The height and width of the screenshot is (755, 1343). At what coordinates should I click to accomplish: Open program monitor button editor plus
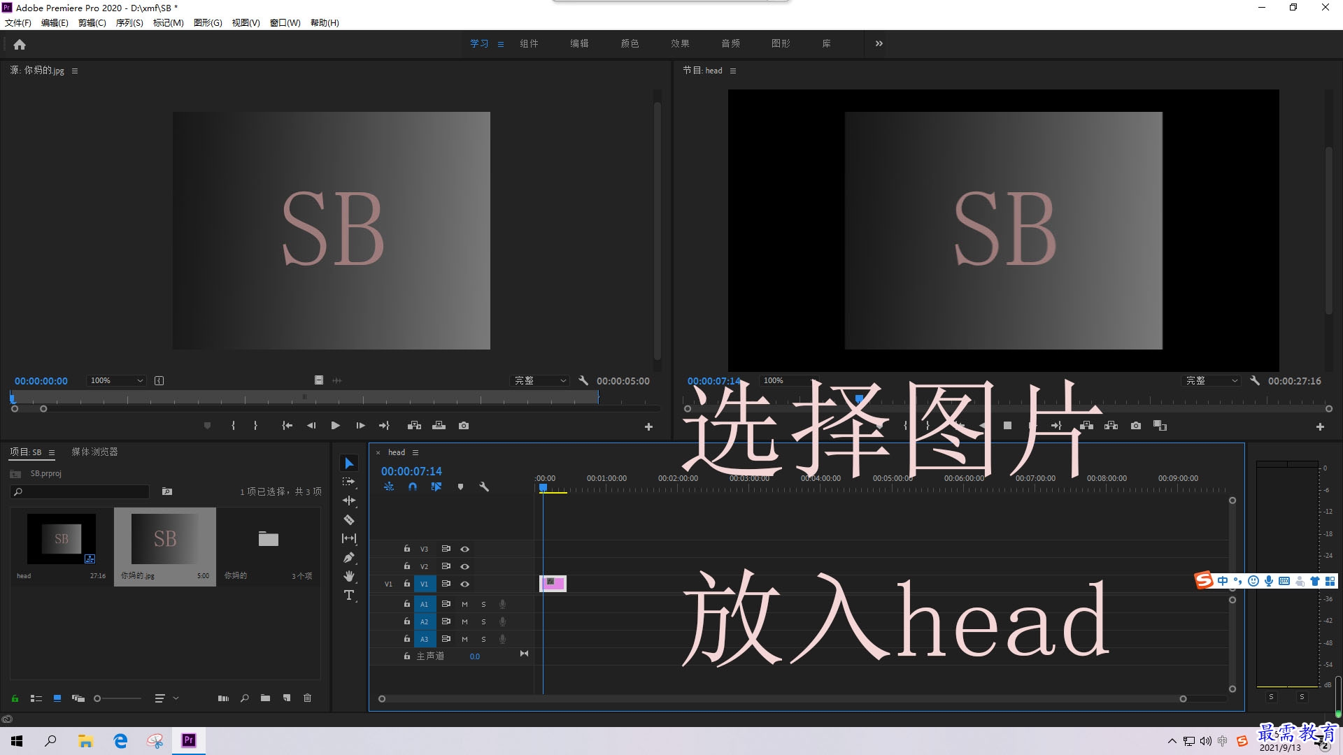pyautogui.click(x=1320, y=426)
